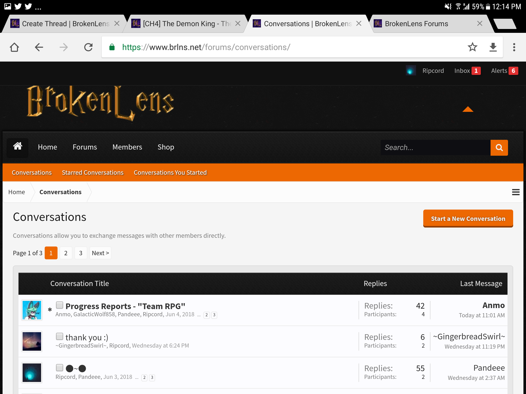
Task: Bookmark the page with the star icon
Action: 472,47
